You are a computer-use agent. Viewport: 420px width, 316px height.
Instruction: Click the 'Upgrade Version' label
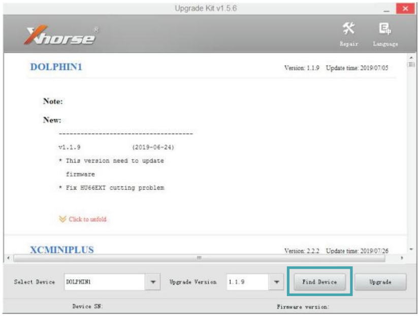tap(193, 282)
